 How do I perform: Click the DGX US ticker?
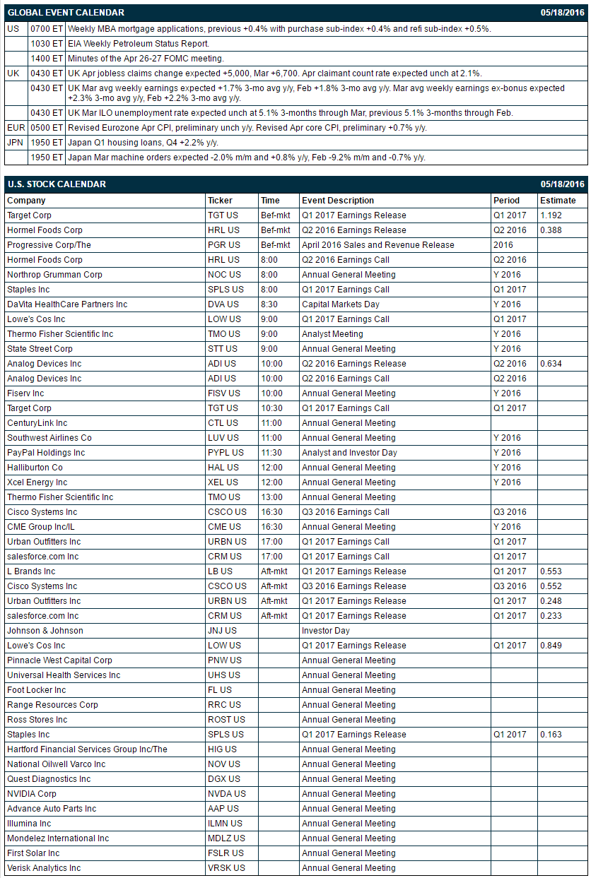(224, 779)
